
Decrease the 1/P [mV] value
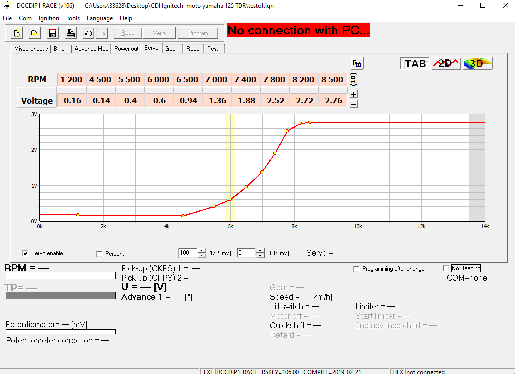202,256
